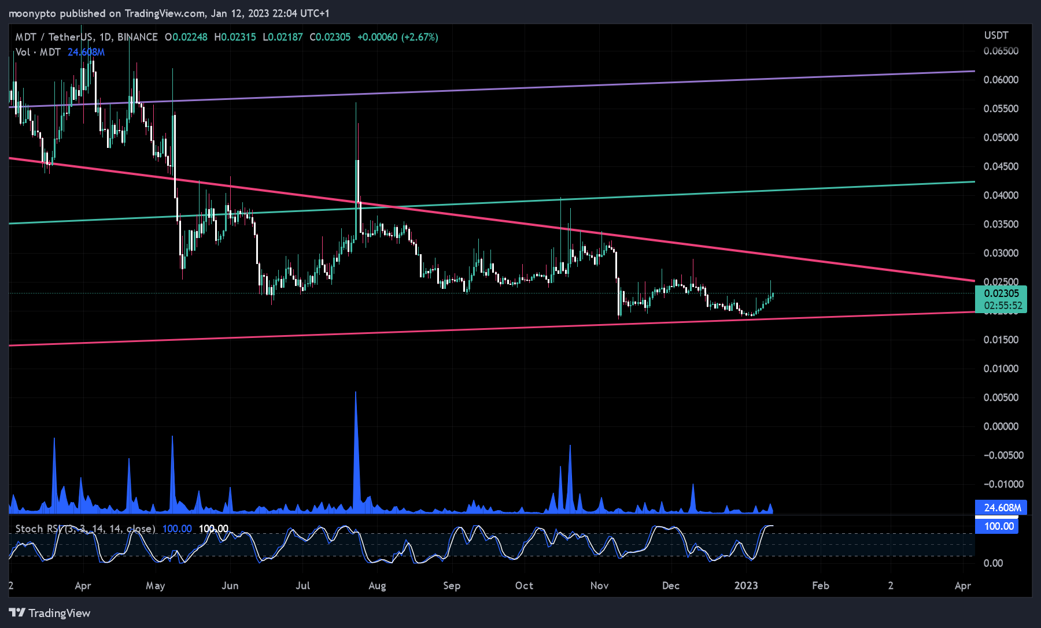Select the Stoch RSI indicator legend
The height and width of the screenshot is (628, 1041).
85,529
